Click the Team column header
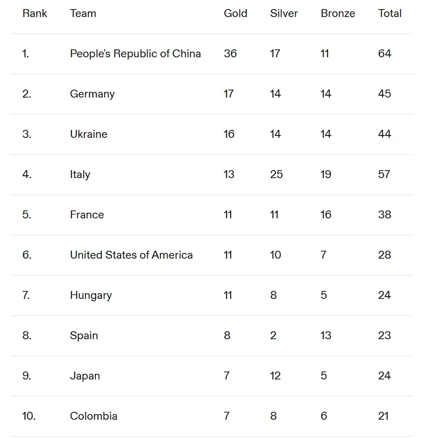 coord(83,14)
